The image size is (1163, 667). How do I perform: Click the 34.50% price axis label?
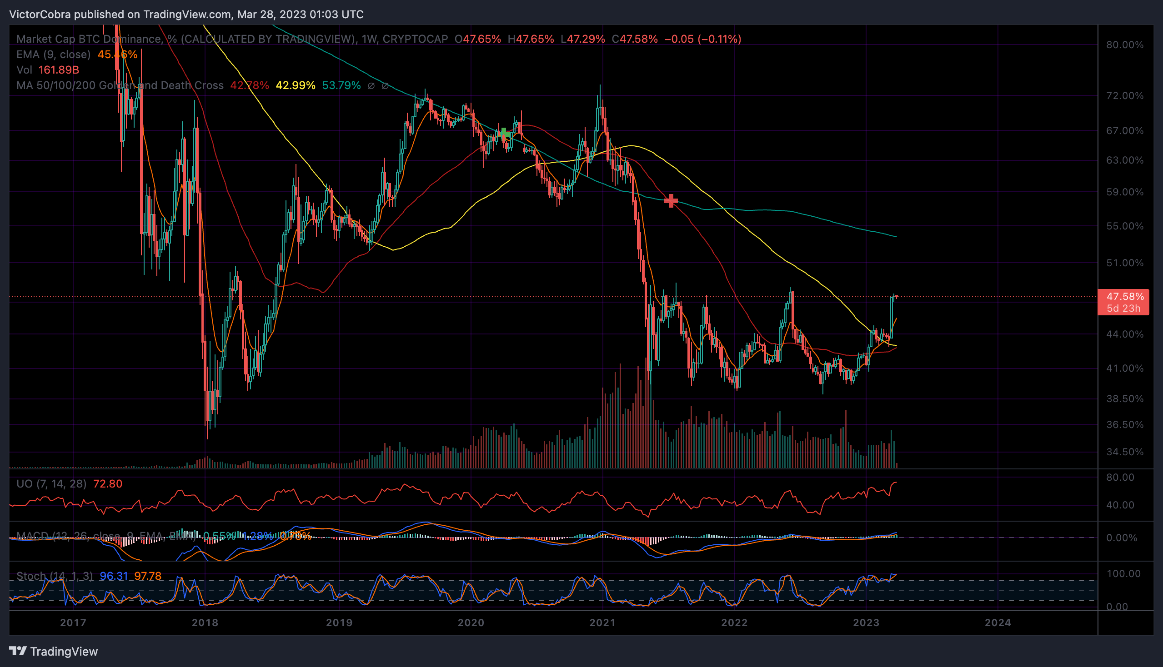click(x=1125, y=452)
